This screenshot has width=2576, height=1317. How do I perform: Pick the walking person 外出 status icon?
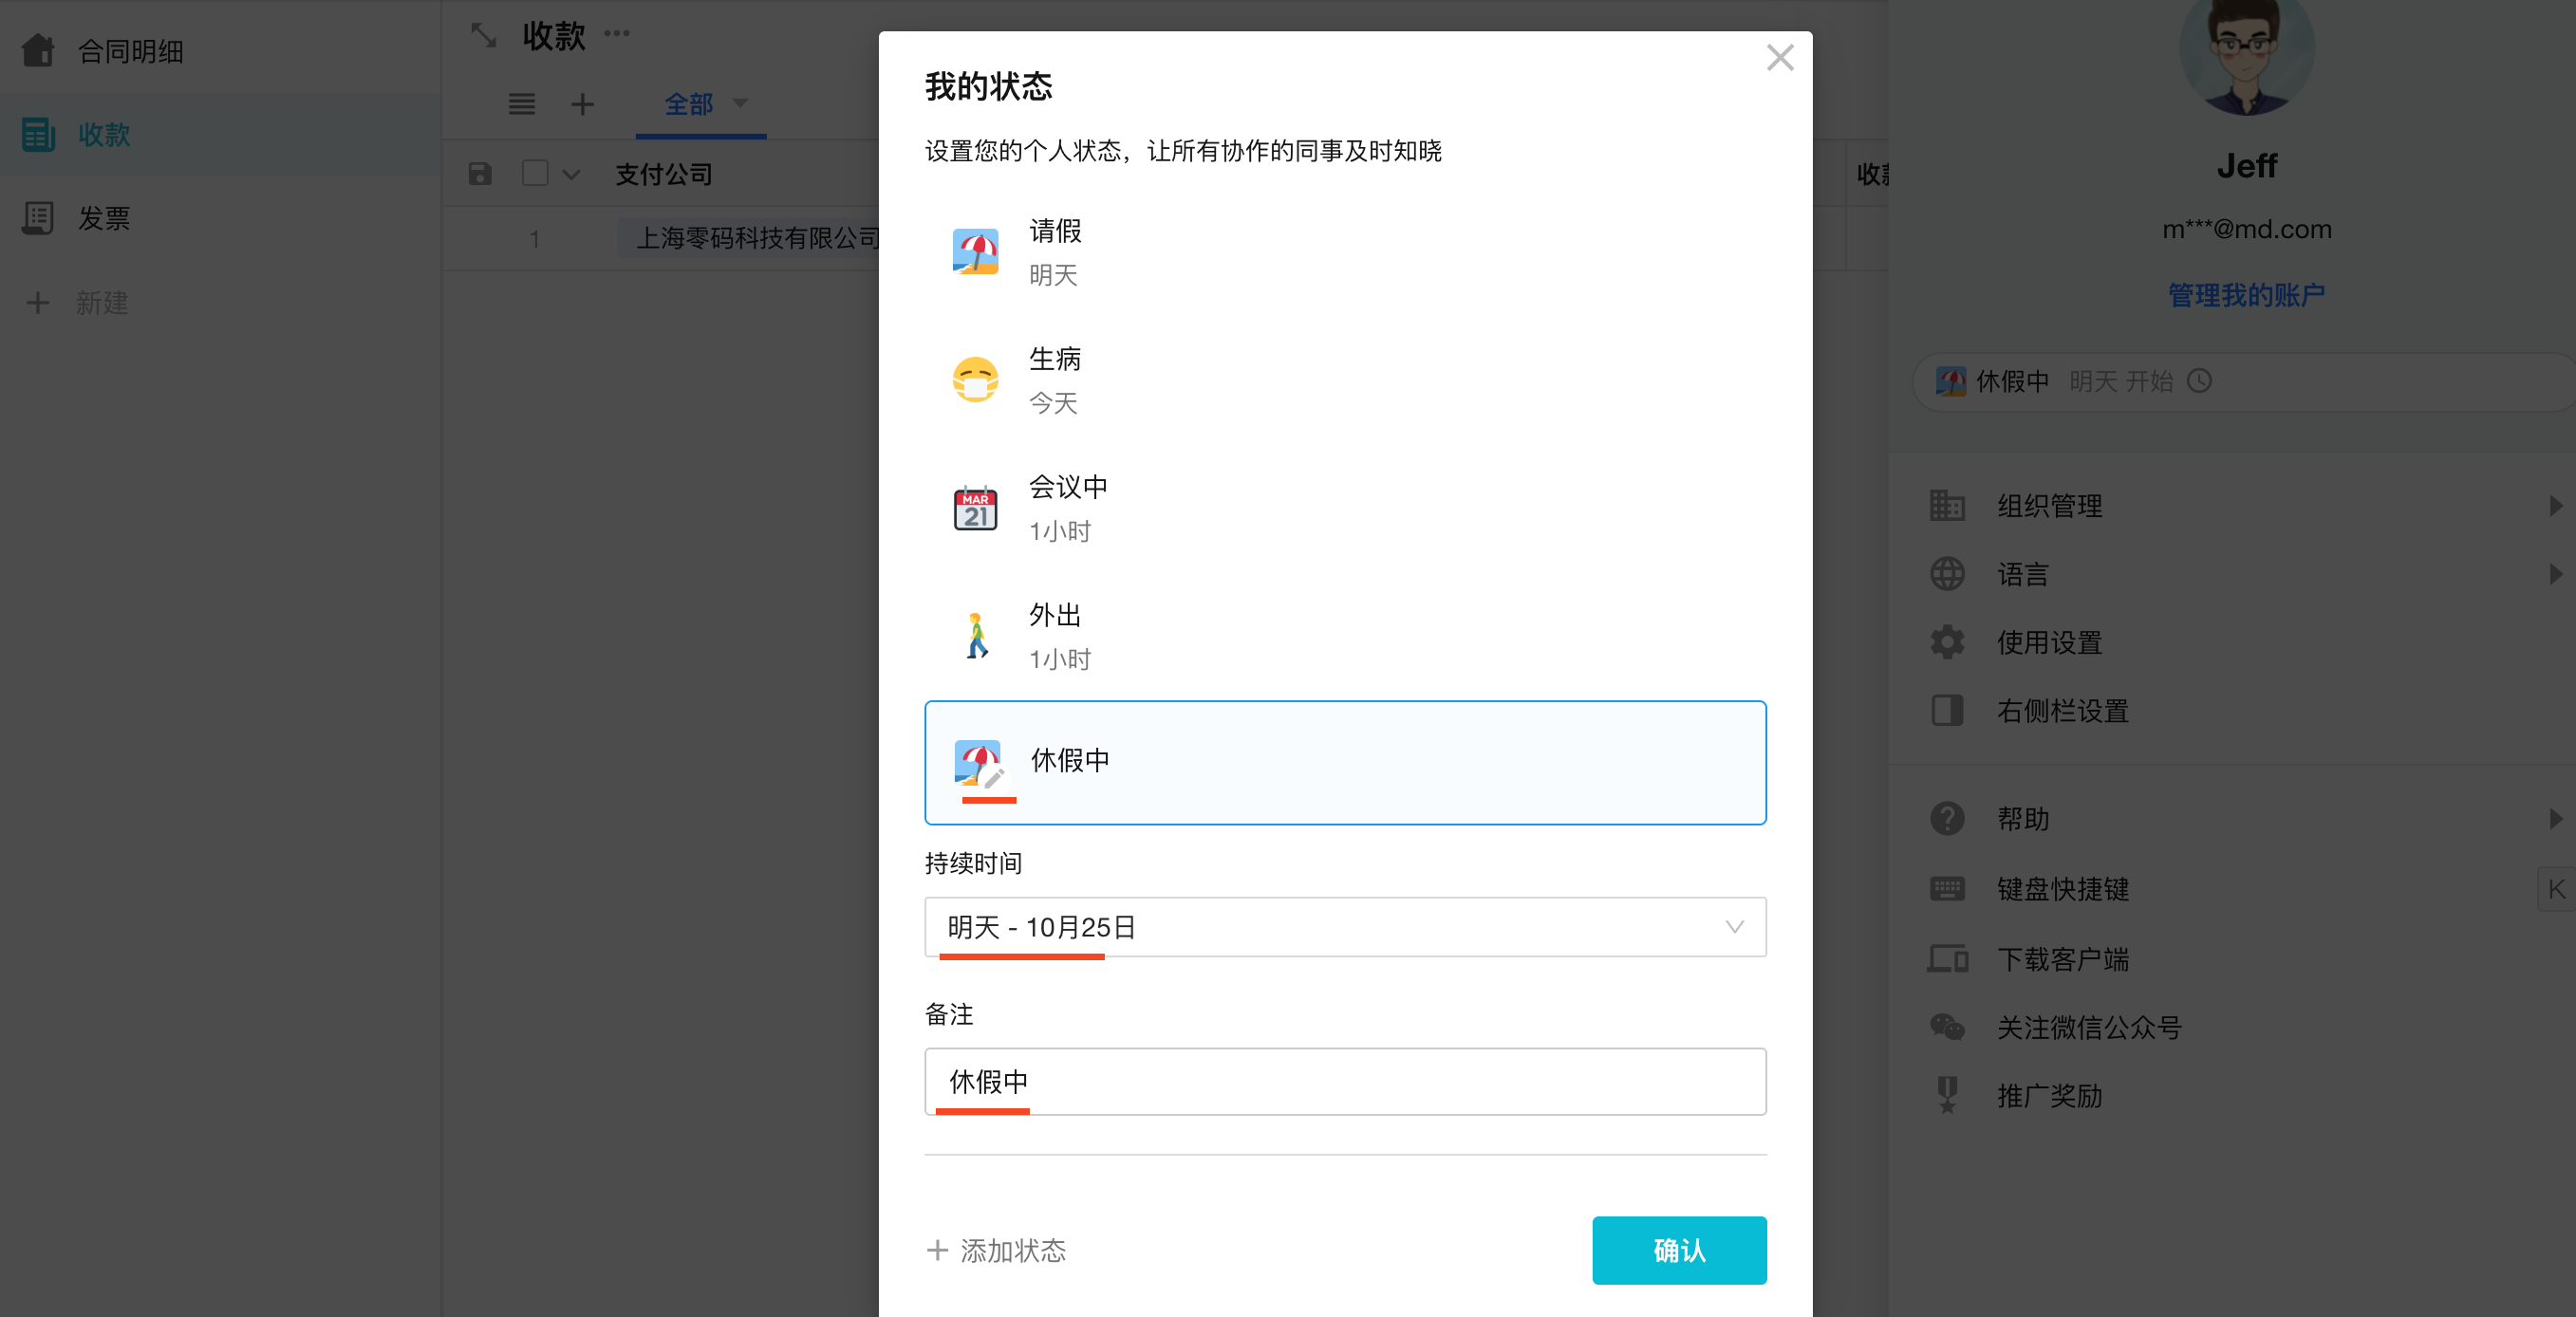(975, 636)
